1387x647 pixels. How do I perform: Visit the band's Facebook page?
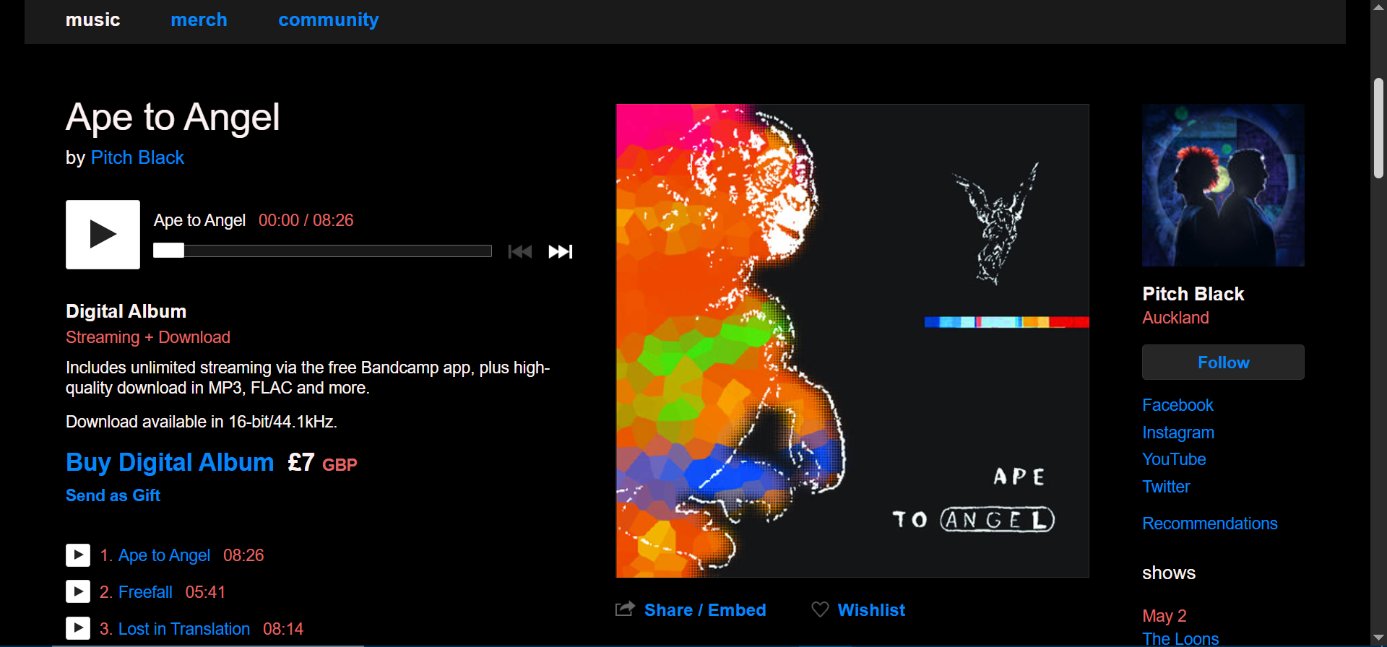click(x=1177, y=405)
